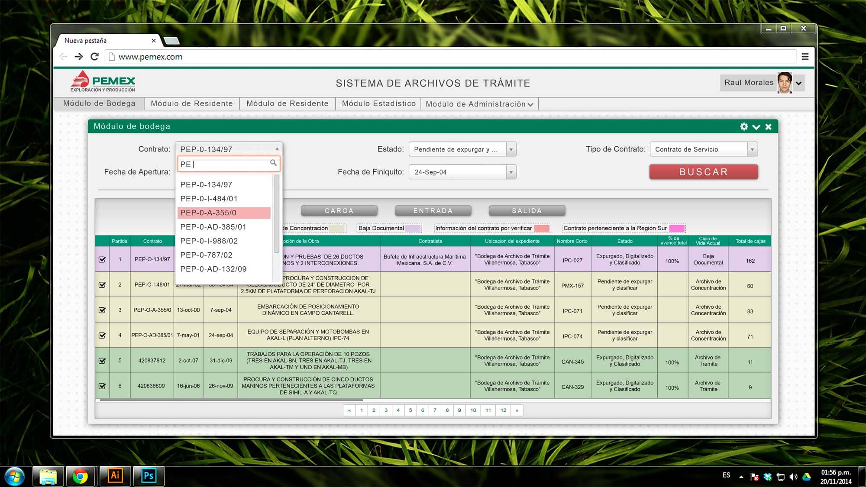Toggle checkbox on row with contract 420837812
This screenshot has width=866, height=487.
pos(102,361)
